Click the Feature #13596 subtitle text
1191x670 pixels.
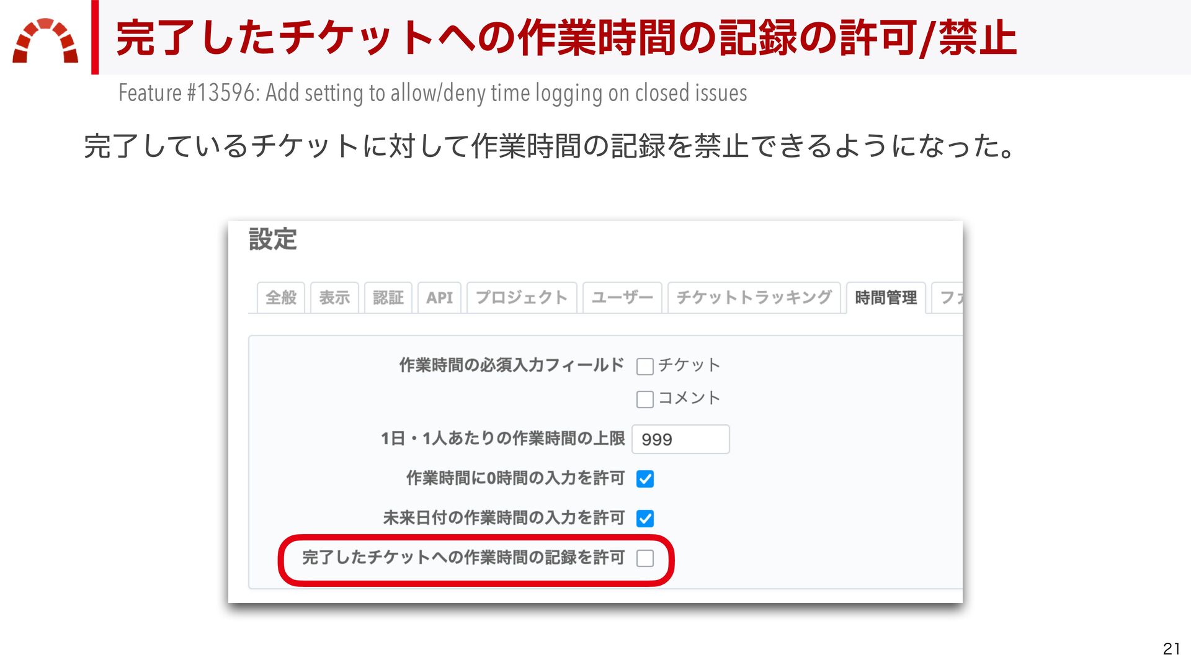pyautogui.click(x=432, y=93)
